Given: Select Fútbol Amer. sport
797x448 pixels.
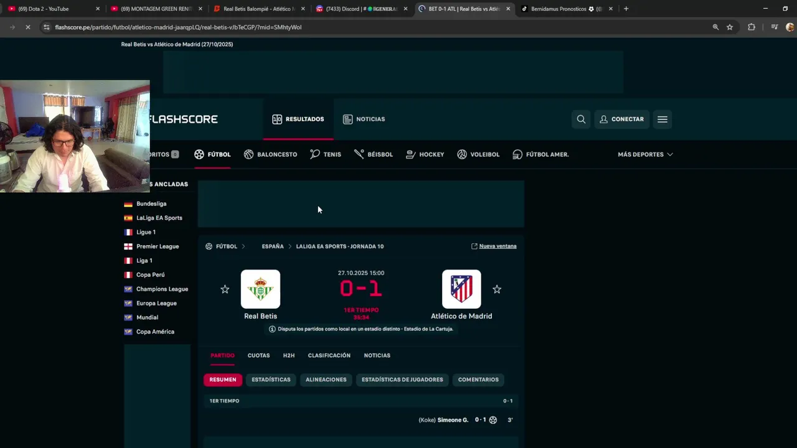Looking at the screenshot, I should pos(540,154).
